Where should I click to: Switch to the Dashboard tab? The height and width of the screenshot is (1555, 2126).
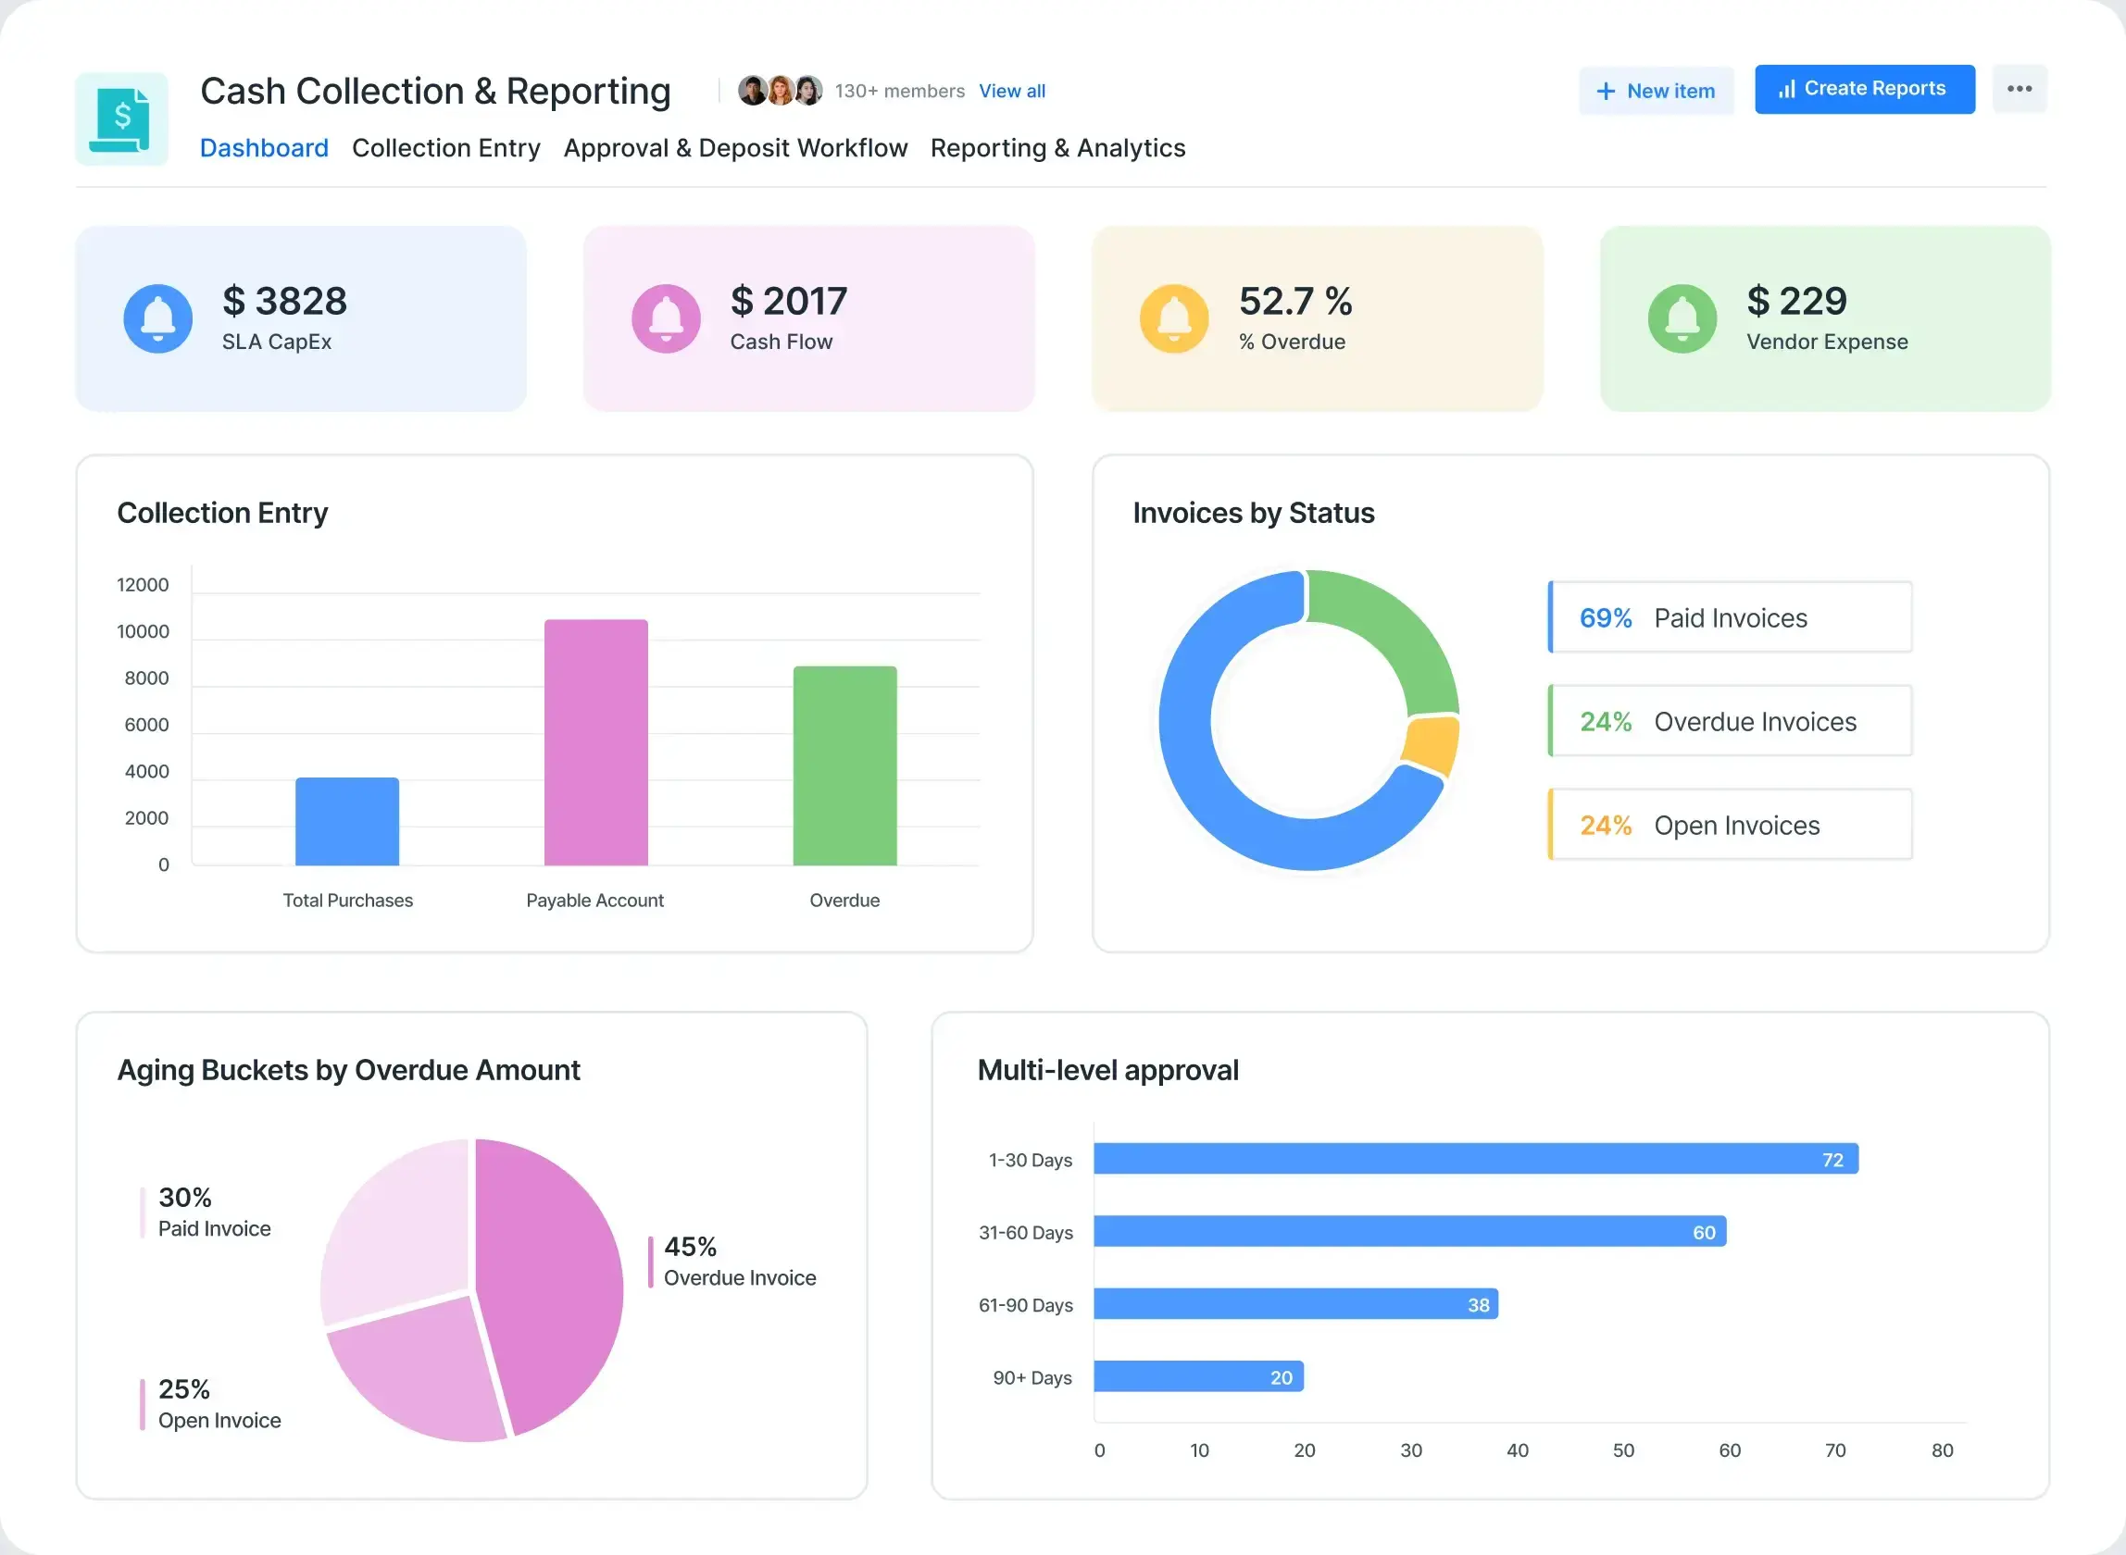(264, 148)
